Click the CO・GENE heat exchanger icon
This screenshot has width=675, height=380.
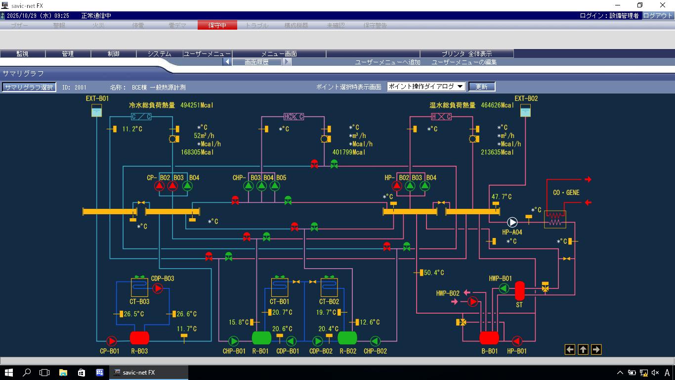click(x=555, y=219)
